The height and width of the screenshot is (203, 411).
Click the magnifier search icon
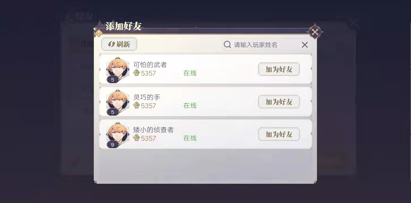click(227, 45)
